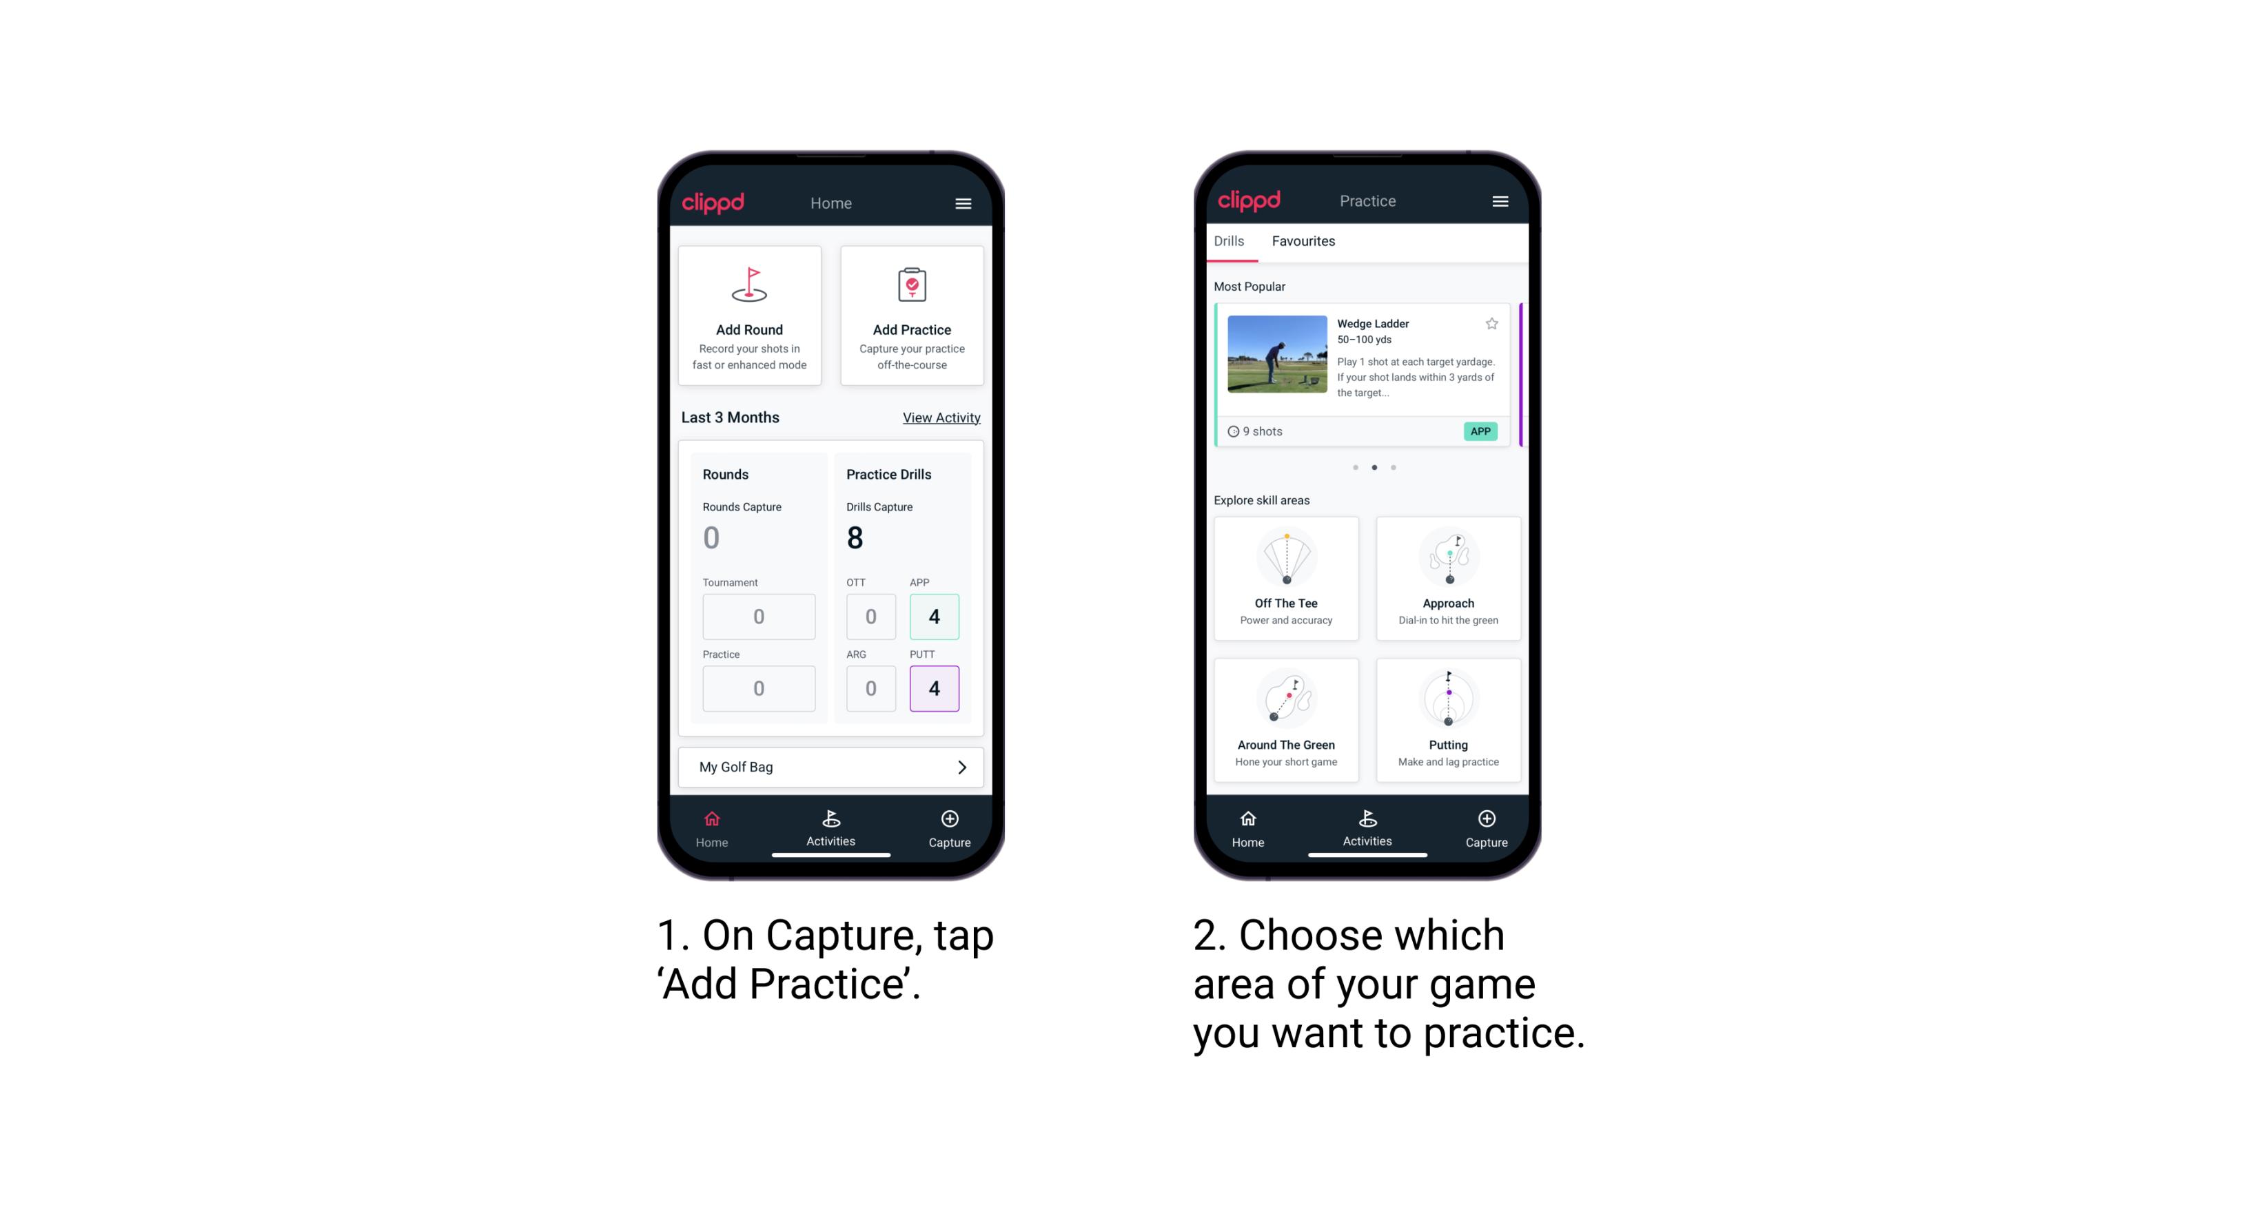Tap the clippd logo on Home screen
This screenshot has height=1207, width=2244.
715,200
